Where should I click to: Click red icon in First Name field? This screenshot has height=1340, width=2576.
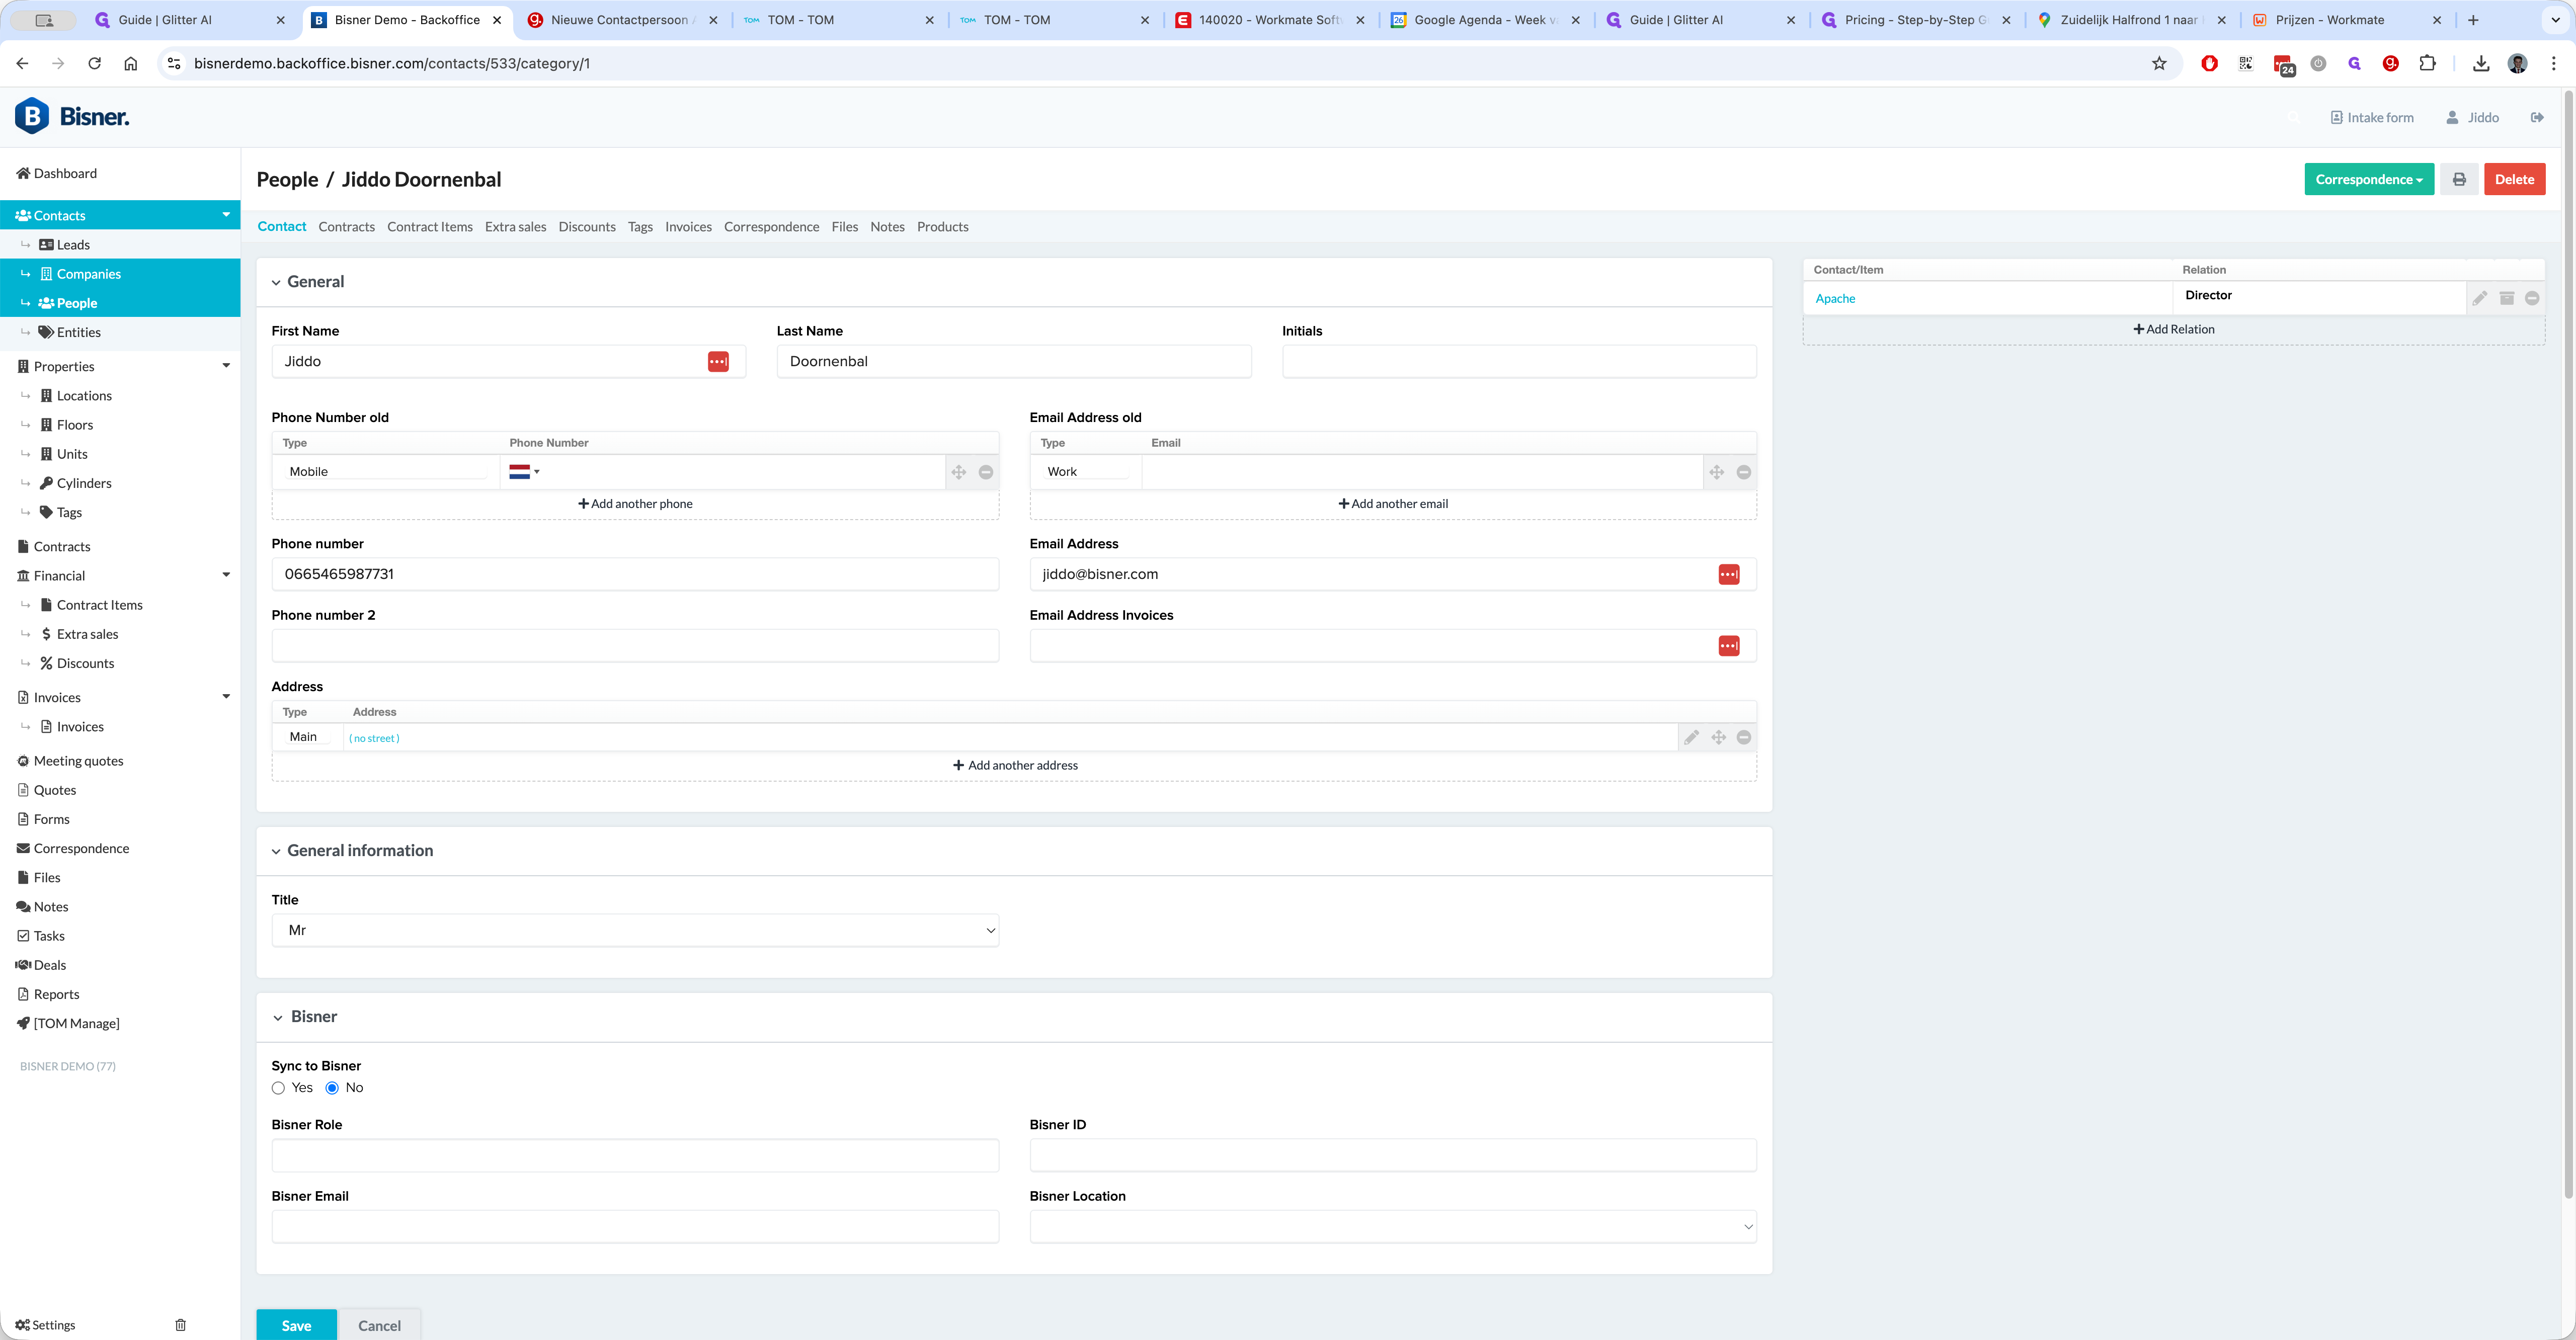coord(718,361)
